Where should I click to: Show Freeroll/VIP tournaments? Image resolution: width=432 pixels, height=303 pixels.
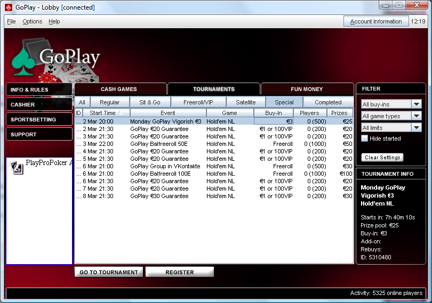[198, 102]
